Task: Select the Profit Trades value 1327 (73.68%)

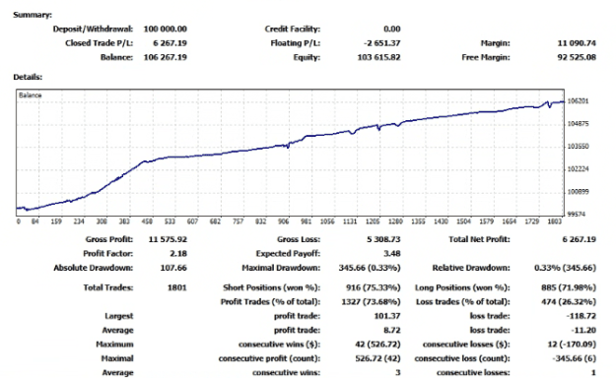Action: [371, 302]
